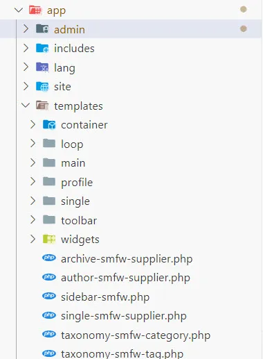Viewport: 263px width, 359px height.
Task: Click the lang translation folder icon
Action: pyautogui.click(x=42, y=67)
